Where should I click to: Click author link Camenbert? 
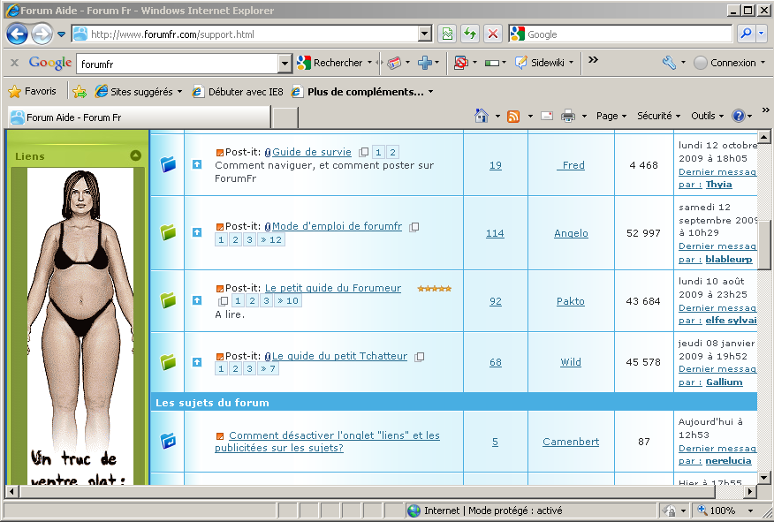tap(570, 442)
